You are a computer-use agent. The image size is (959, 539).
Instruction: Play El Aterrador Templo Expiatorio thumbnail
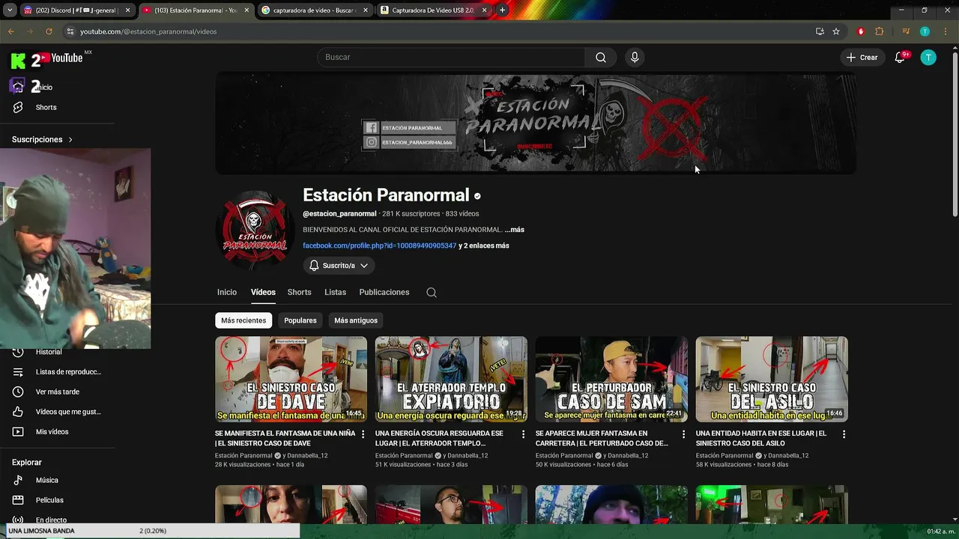pos(451,380)
